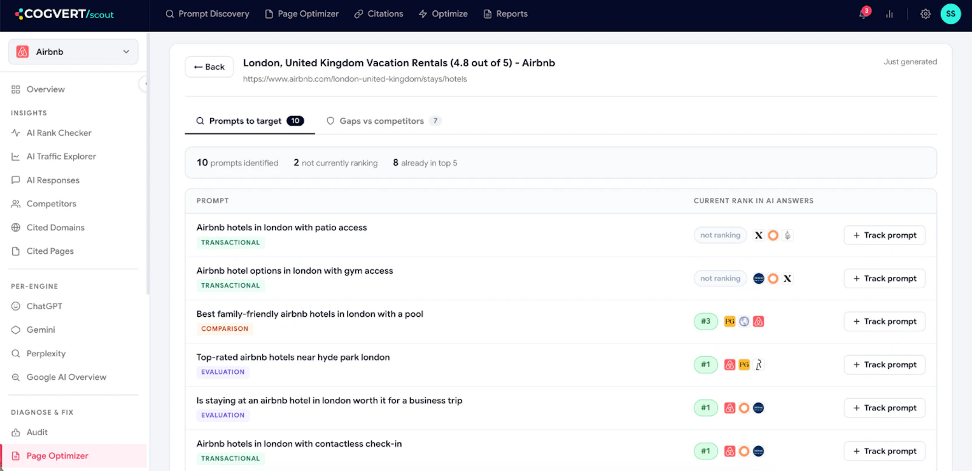Click the PG icon in family-friendly pool row

pyautogui.click(x=730, y=322)
